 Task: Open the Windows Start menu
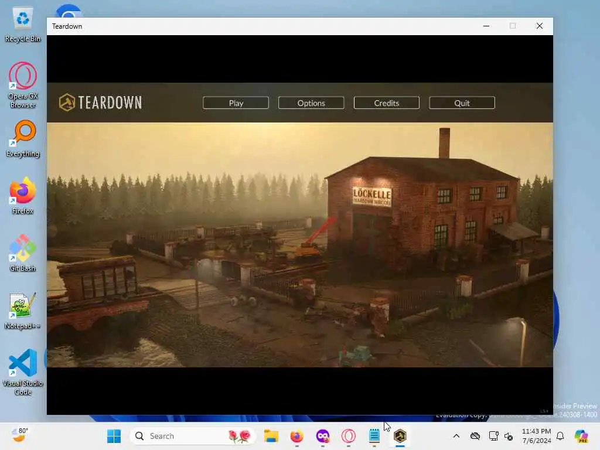point(114,436)
